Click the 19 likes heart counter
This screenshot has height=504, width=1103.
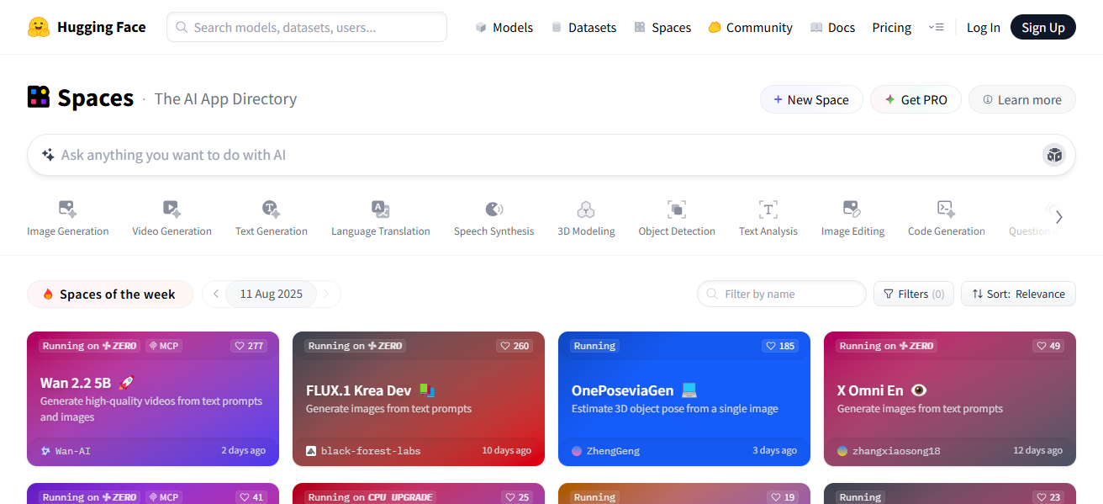tap(783, 497)
